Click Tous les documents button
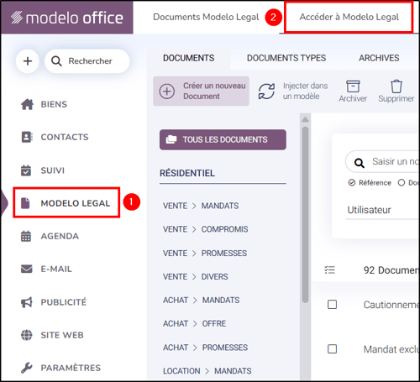 tap(223, 139)
